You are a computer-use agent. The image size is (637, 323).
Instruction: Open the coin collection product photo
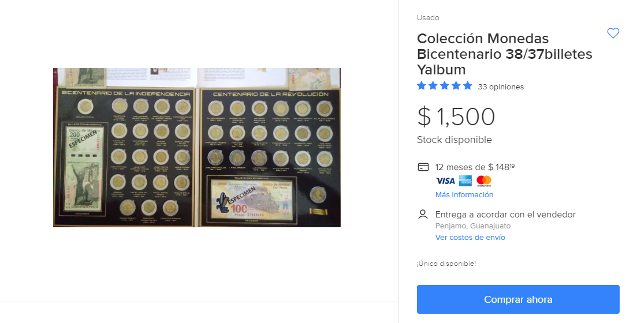pos(197,148)
